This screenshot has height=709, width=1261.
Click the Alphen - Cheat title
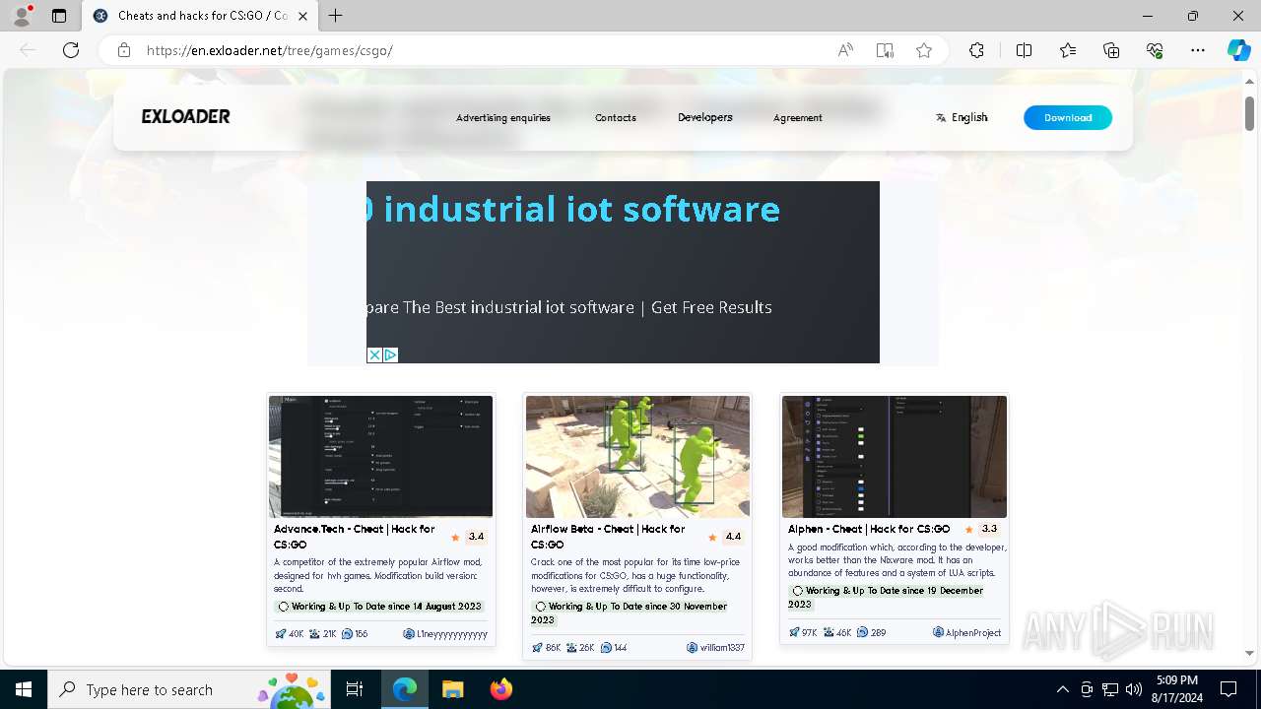(x=869, y=529)
